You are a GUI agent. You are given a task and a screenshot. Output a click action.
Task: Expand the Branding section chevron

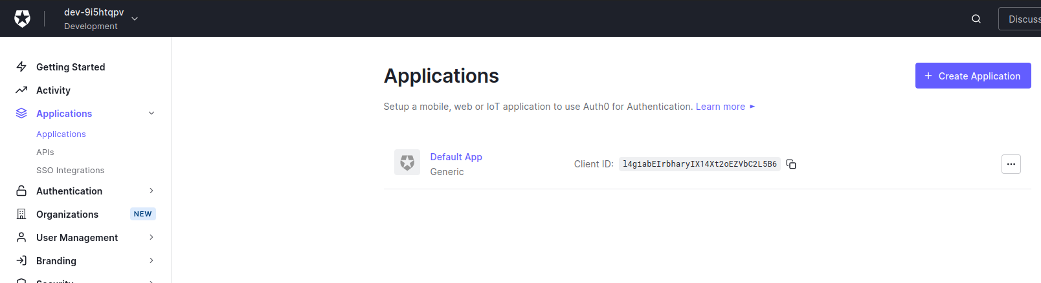(151, 260)
